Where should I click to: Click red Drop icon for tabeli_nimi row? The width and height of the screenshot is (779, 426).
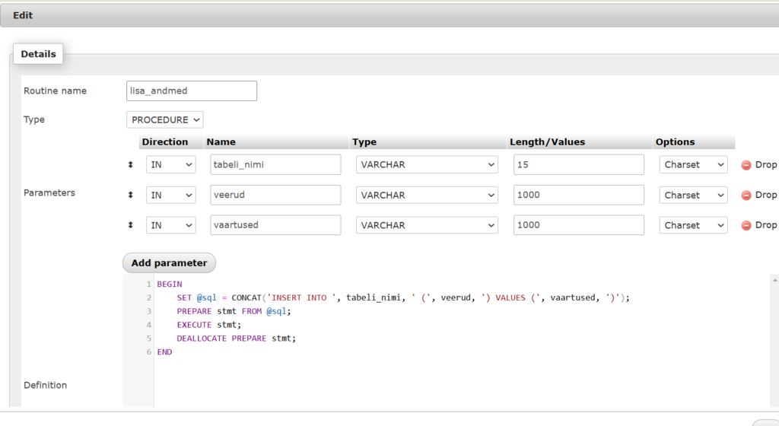click(x=746, y=165)
